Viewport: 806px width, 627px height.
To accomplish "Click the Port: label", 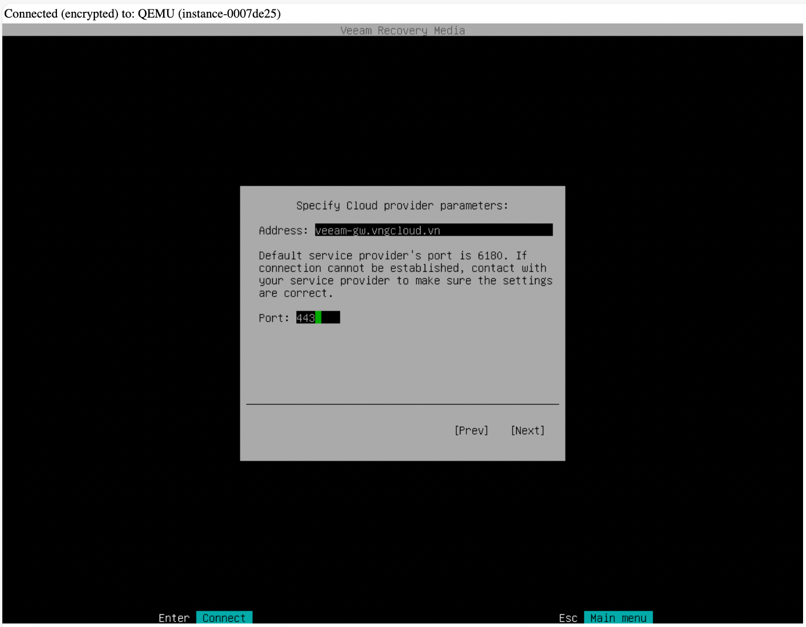I will point(274,318).
